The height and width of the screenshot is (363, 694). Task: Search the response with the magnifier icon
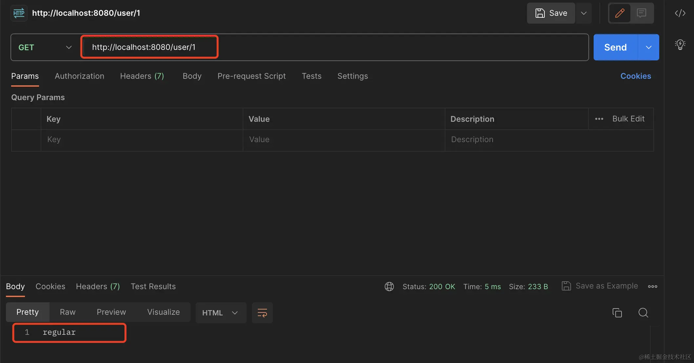[x=643, y=313]
